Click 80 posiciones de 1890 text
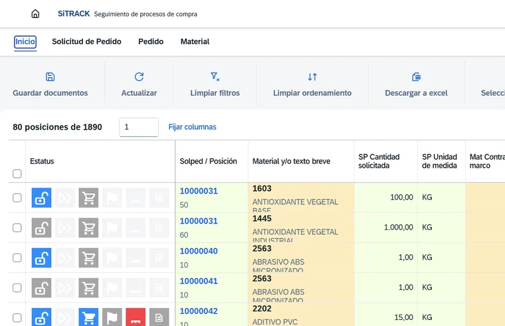 point(57,127)
